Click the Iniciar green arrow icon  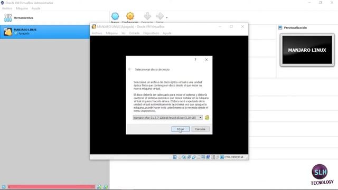point(160,16)
